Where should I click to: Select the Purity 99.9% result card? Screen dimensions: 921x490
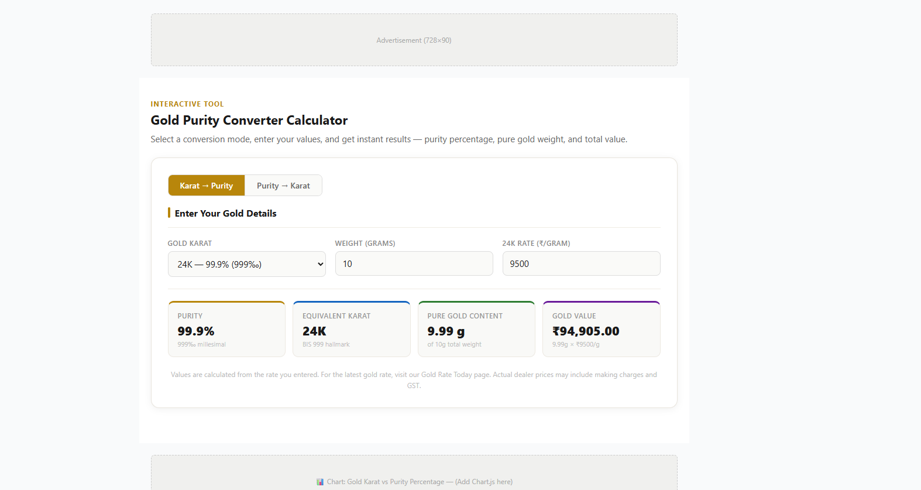[226, 329]
